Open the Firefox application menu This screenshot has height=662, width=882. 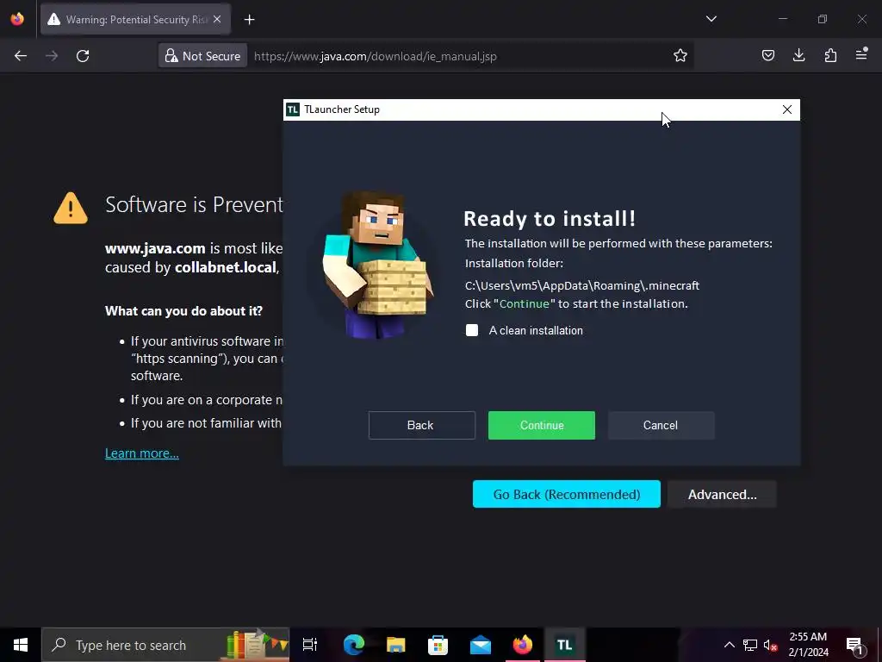coord(861,54)
